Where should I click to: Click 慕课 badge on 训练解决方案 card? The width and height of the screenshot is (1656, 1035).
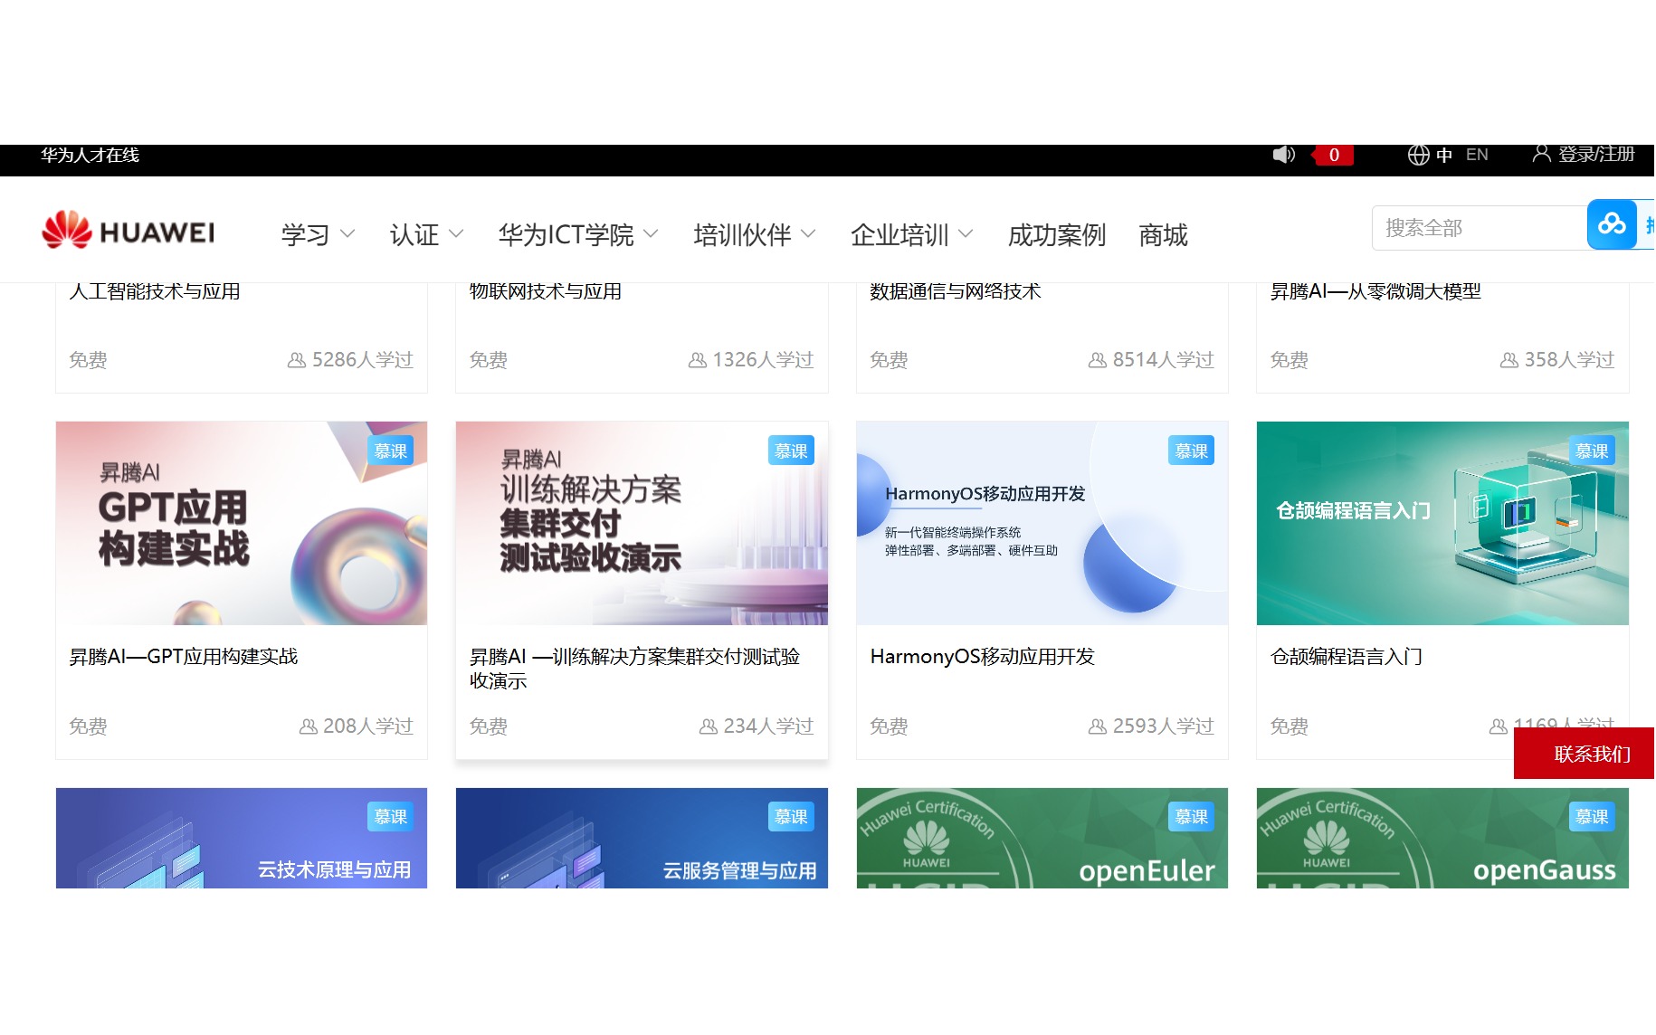coord(791,451)
